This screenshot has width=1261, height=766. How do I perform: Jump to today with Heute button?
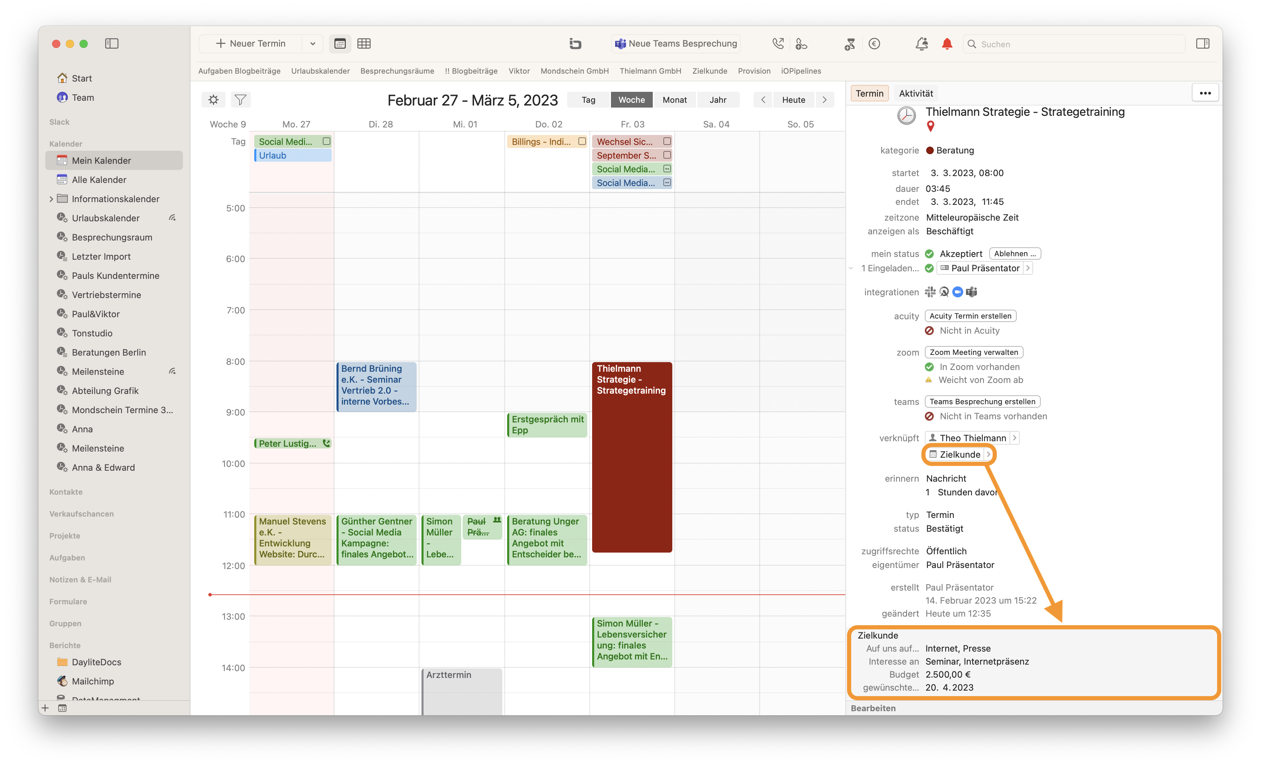[x=794, y=100]
